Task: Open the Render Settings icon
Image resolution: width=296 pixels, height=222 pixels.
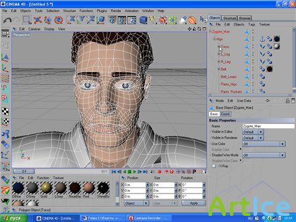Action: click(131, 20)
